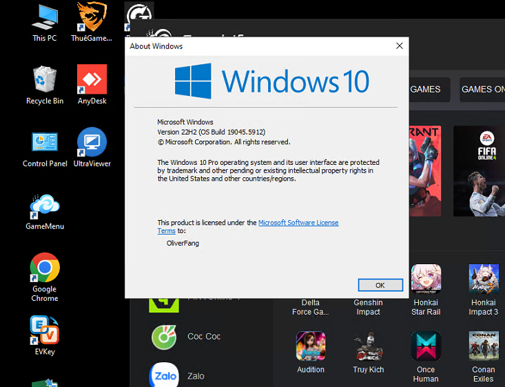Open the Once Human game icon
The height and width of the screenshot is (387, 505).
click(426, 346)
